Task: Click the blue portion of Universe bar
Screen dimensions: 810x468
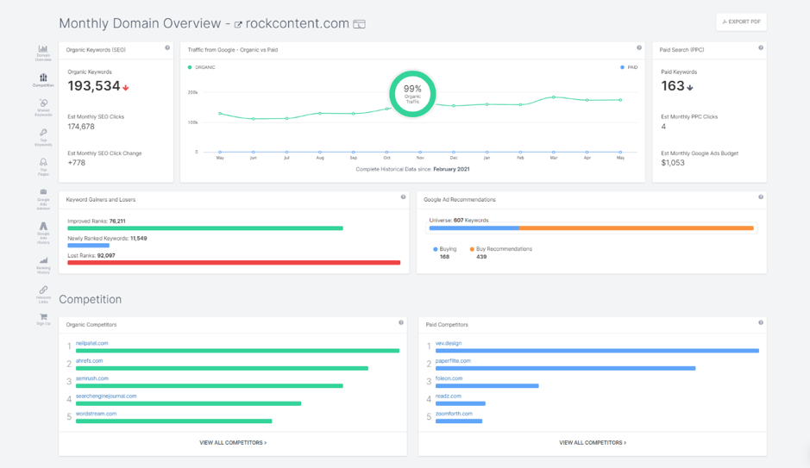Action: point(474,228)
